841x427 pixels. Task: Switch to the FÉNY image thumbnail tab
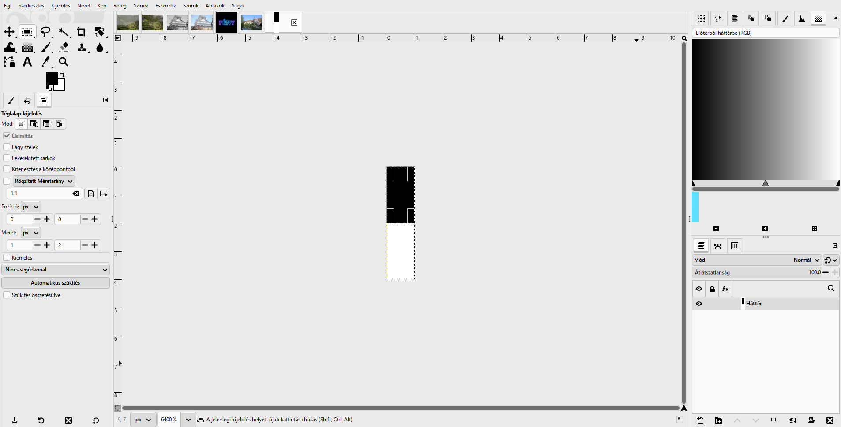click(x=227, y=22)
